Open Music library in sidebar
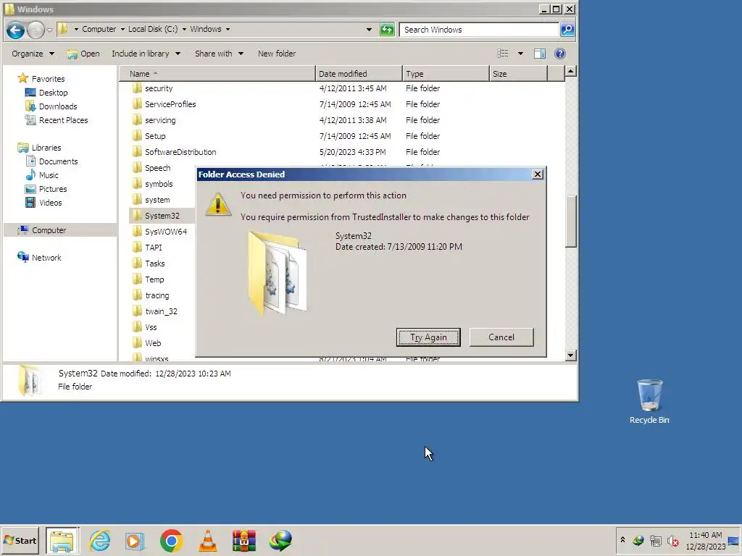This screenshot has height=556, width=742. click(49, 175)
